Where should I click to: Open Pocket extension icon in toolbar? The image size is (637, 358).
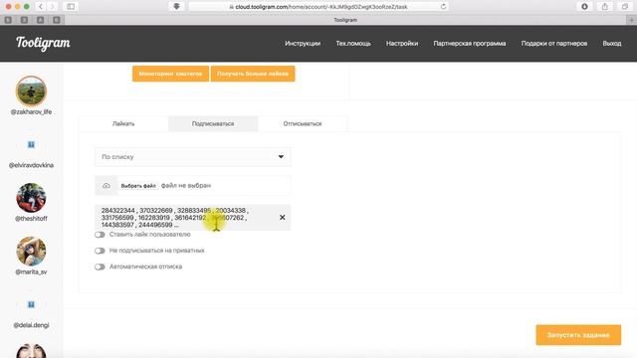coord(177,7)
